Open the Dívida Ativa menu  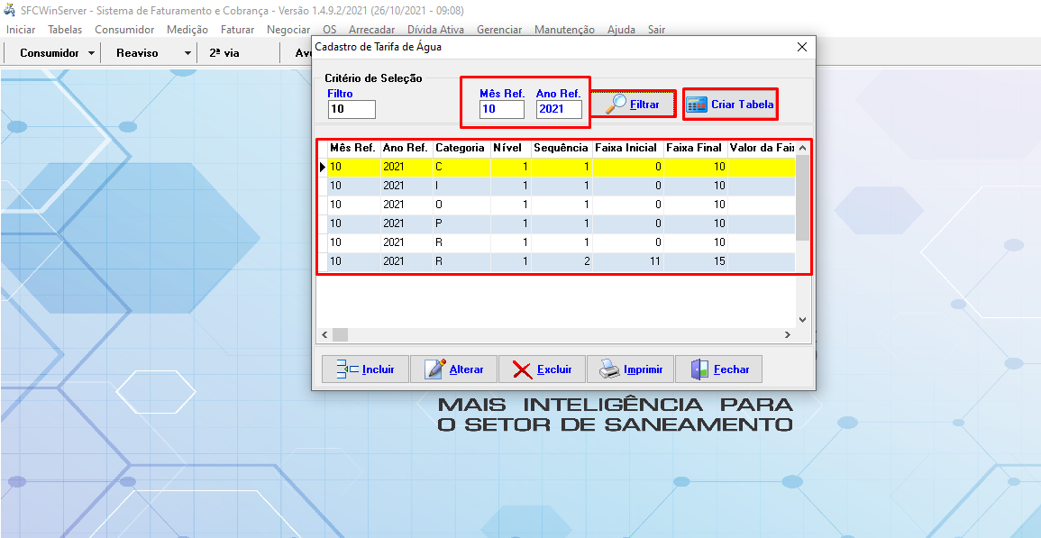(435, 30)
